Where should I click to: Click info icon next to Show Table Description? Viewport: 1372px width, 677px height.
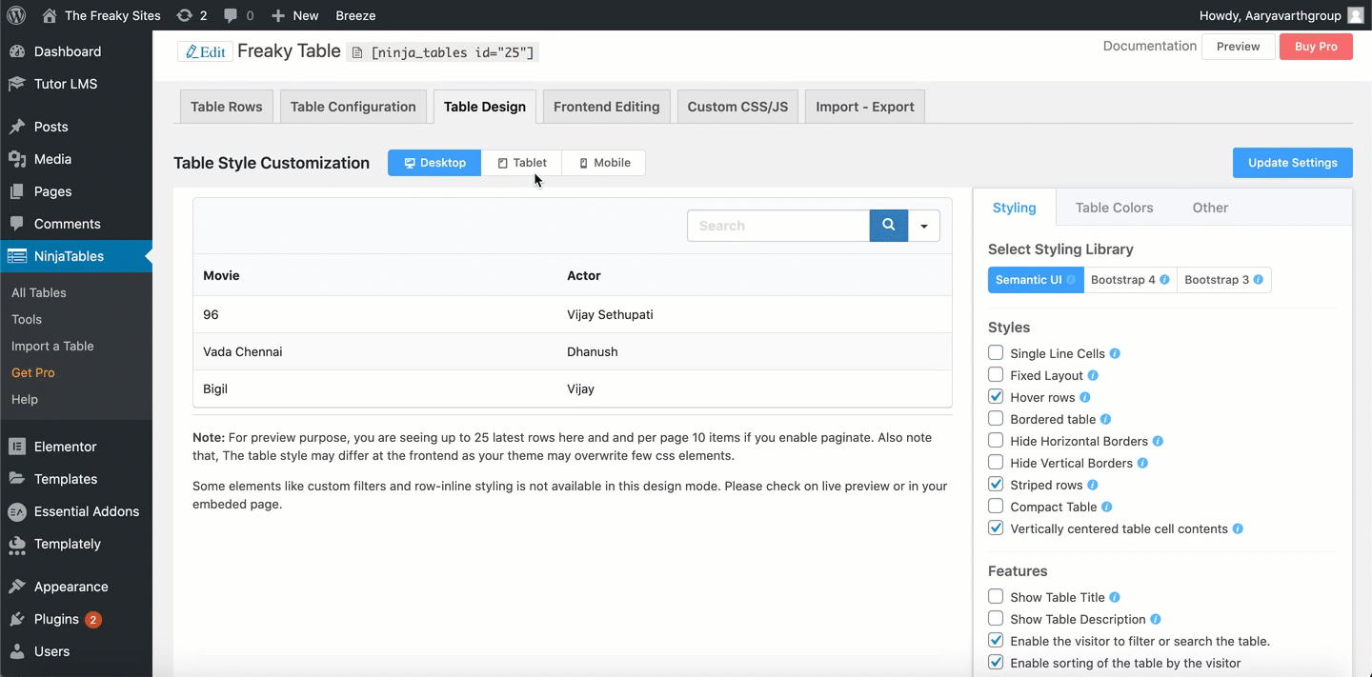pyautogui.click(x=1156, y=619)
